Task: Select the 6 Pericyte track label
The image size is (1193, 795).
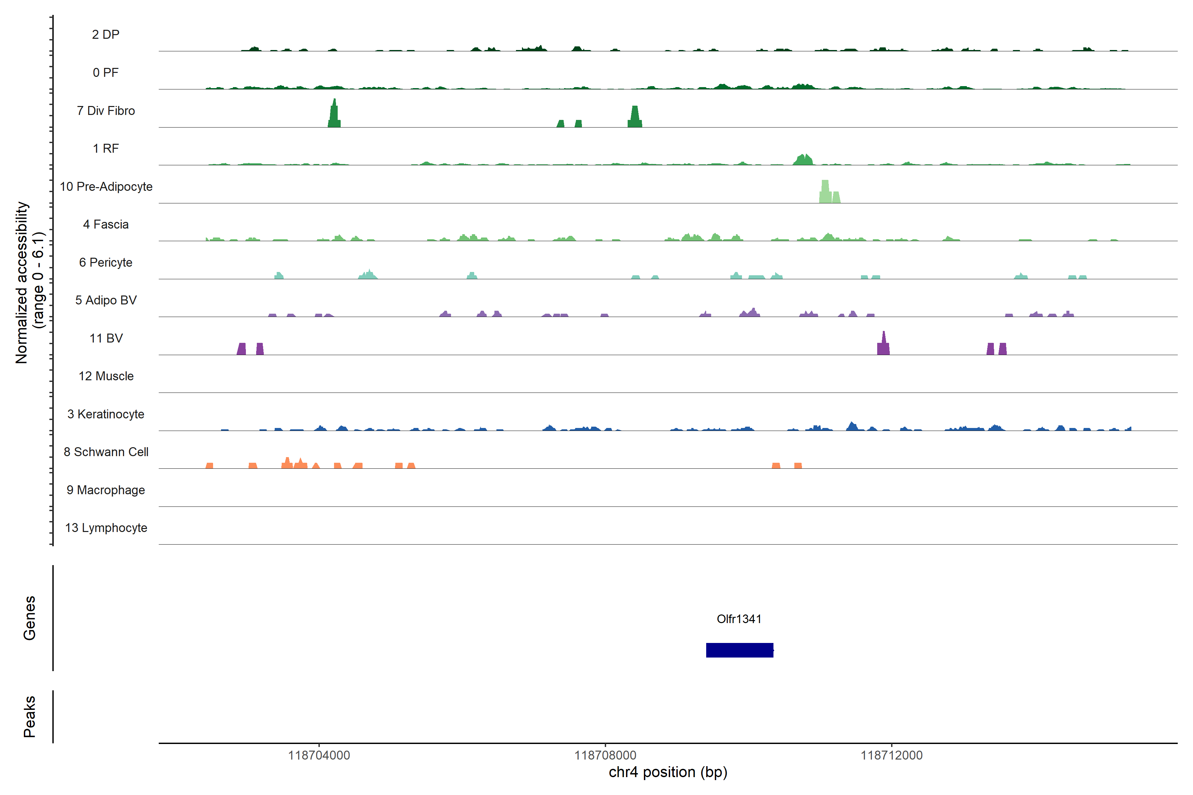Action: pos(105,262)
